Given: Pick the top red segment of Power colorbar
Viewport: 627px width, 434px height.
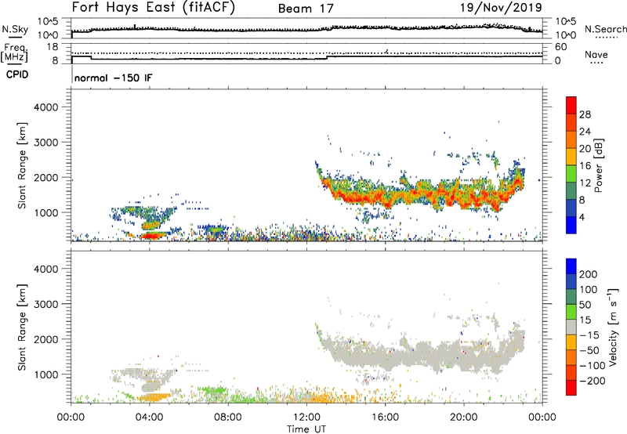Looking at the screenshot, I should 571,106.
